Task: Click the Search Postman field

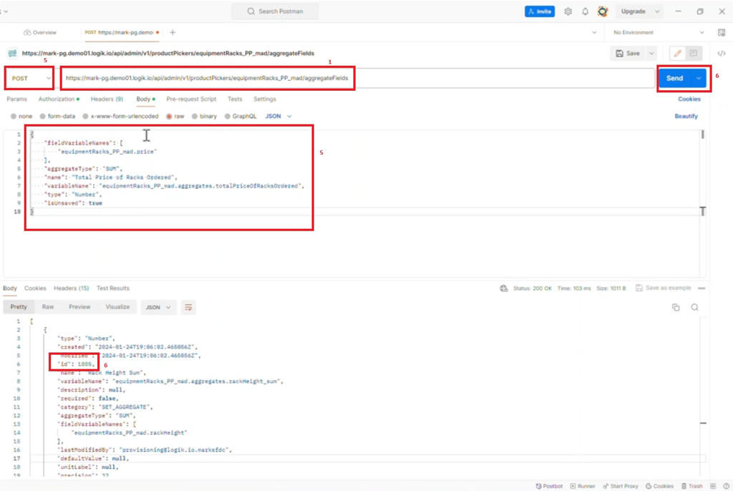Action: coord(275,11)
